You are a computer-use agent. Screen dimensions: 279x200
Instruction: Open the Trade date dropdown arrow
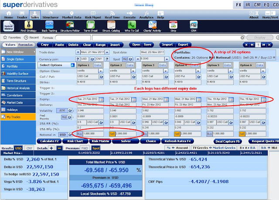tap(78, 52)
